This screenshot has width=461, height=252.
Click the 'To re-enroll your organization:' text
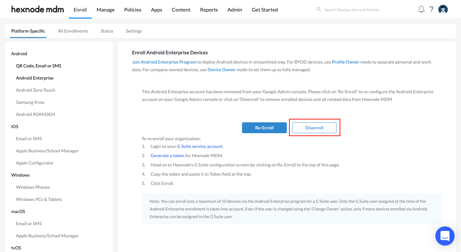click(x=171, y=139)
